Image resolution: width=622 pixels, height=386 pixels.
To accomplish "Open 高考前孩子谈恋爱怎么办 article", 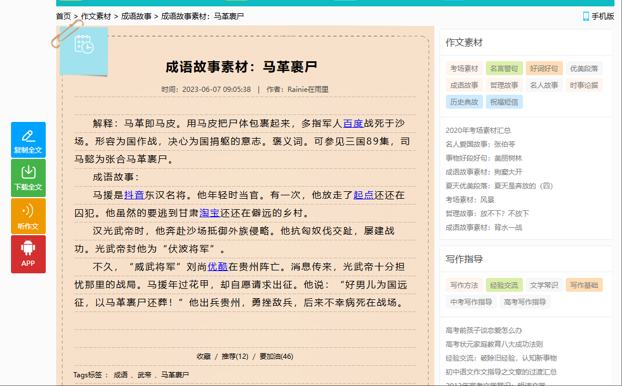I will pos(484,330).
